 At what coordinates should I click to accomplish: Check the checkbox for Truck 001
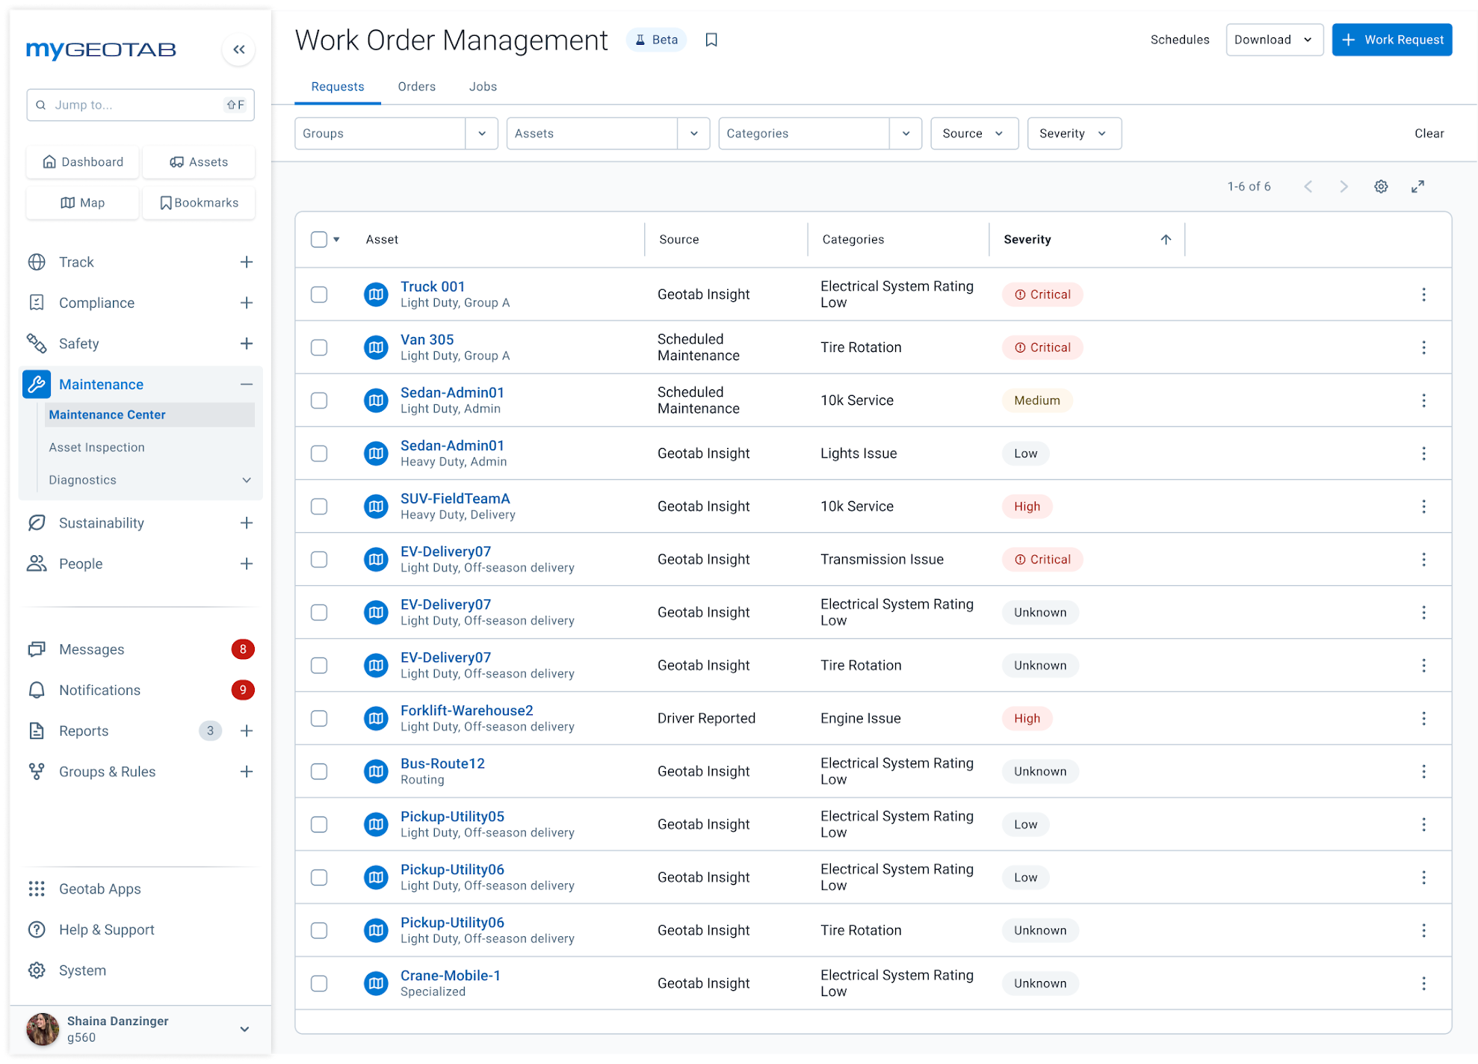tap(319, 294)
